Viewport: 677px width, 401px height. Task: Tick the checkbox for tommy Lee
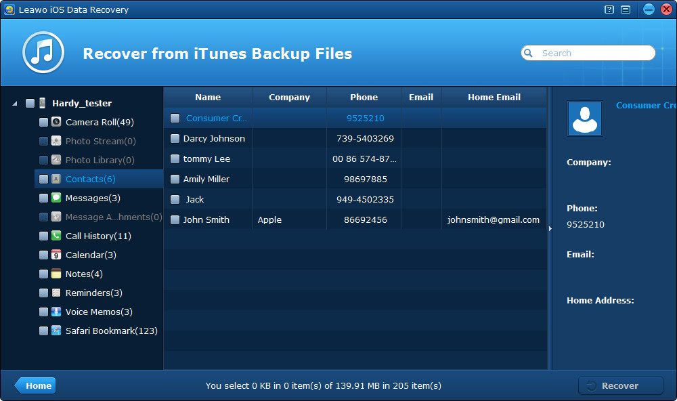click(175, 159)
